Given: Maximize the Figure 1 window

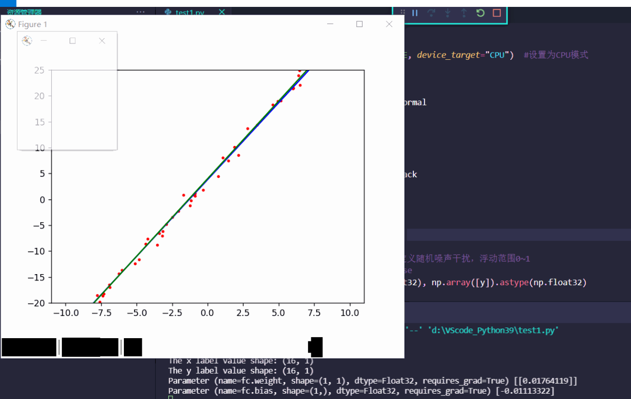Looking at the screenshot, I should [359, 24].
